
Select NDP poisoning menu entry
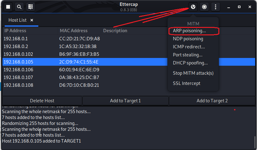coord(188,39)
